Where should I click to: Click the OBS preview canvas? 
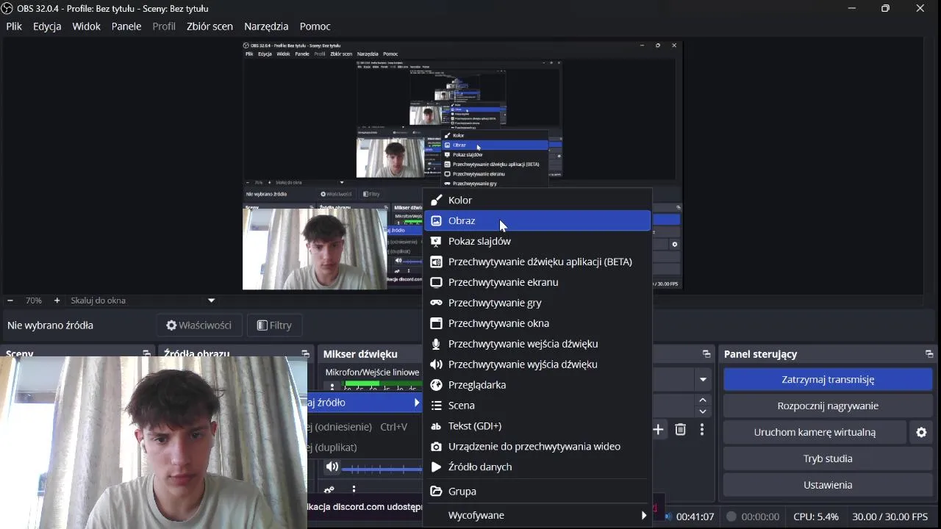click(x=462, y=165)
